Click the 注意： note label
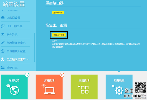Viewport: 147px width, 100px height. 54,41
